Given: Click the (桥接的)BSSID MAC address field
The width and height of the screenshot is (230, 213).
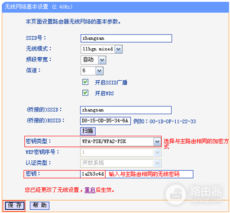Looking at the screenshot, I should click(105, 121).
